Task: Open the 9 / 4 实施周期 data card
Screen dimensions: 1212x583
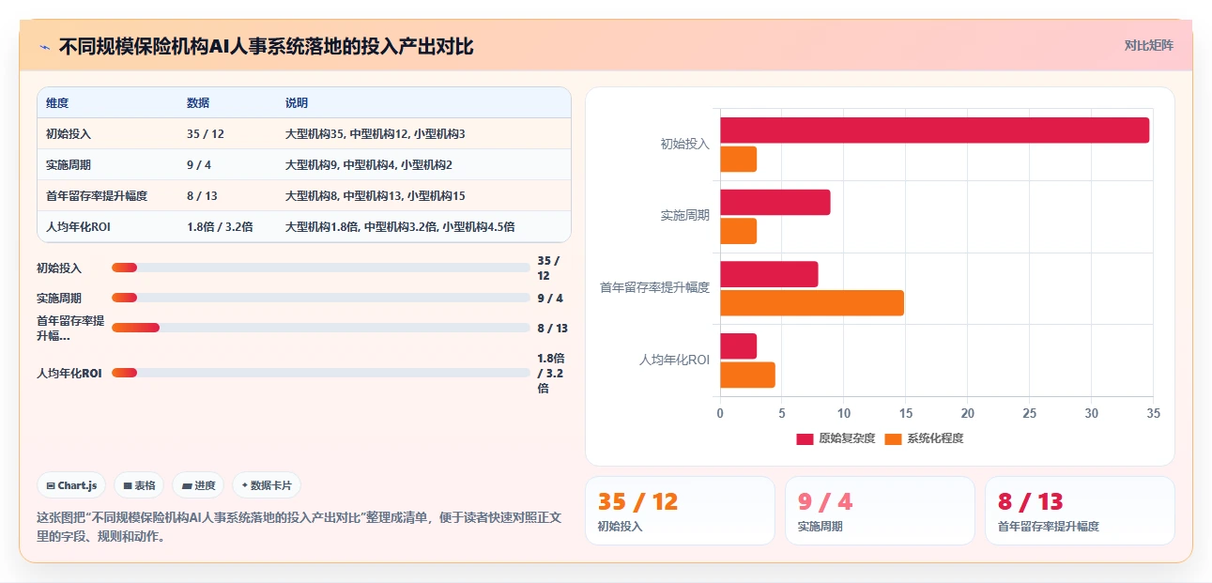Action: 880,511
